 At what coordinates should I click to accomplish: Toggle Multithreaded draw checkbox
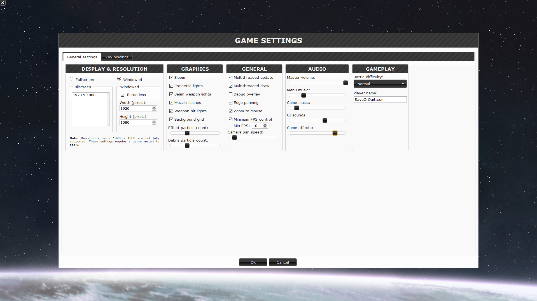pos(231,86)
